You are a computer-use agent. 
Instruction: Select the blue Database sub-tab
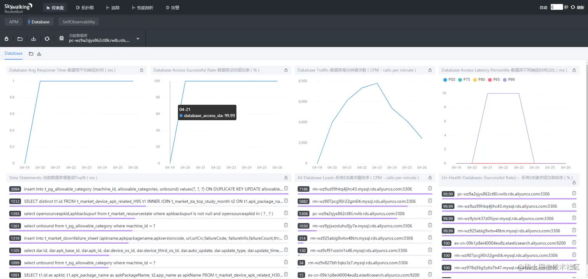[x=14, y=54]
